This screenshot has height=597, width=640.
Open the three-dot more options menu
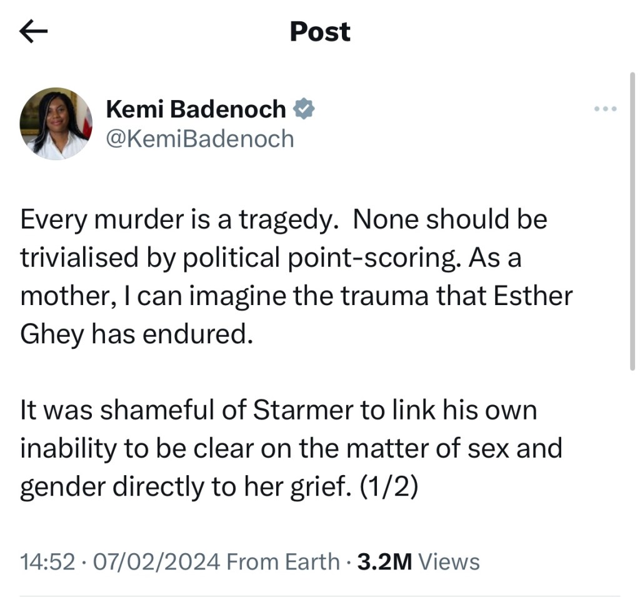tap(605, 109)
